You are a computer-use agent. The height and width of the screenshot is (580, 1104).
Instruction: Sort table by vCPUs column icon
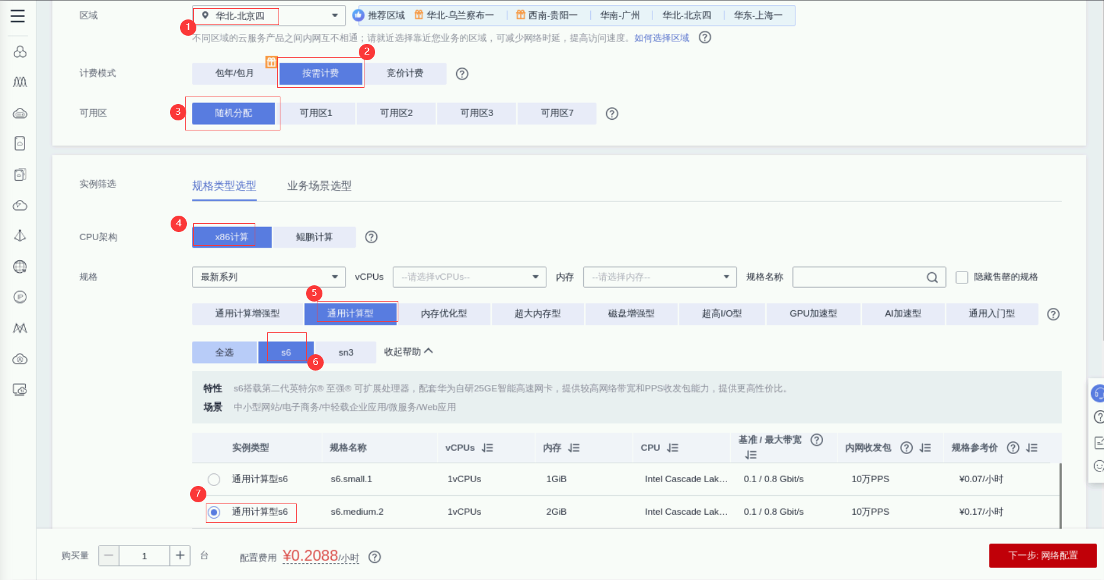pos(488,448)
